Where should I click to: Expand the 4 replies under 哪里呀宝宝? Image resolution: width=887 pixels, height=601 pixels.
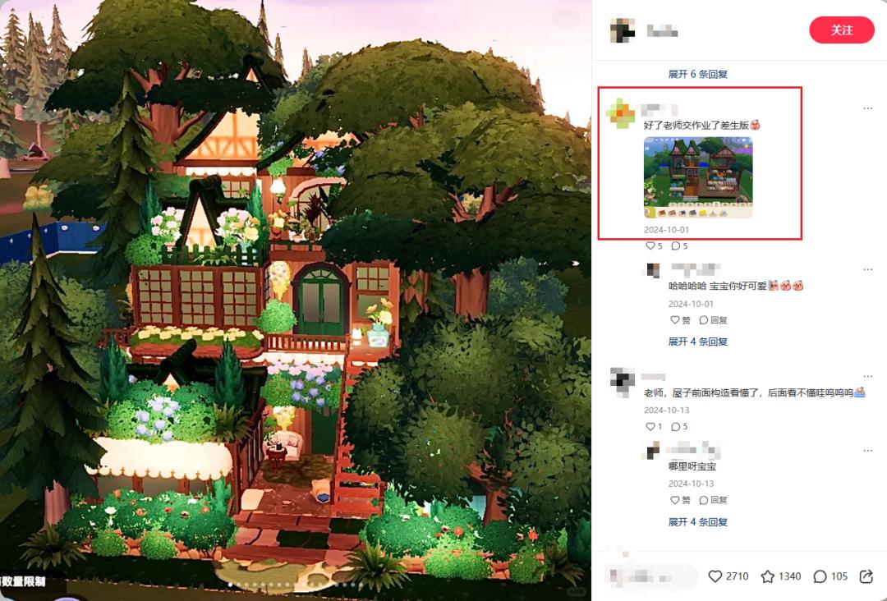697,522
